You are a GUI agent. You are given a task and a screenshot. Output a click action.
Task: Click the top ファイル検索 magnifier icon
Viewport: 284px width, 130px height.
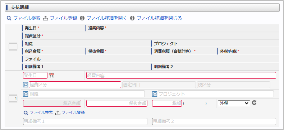click(9, 18)
